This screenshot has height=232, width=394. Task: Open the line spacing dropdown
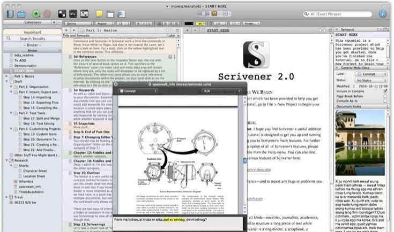[220, 24]
